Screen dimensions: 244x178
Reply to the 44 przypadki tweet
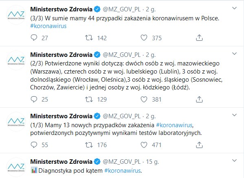point(34,38)
